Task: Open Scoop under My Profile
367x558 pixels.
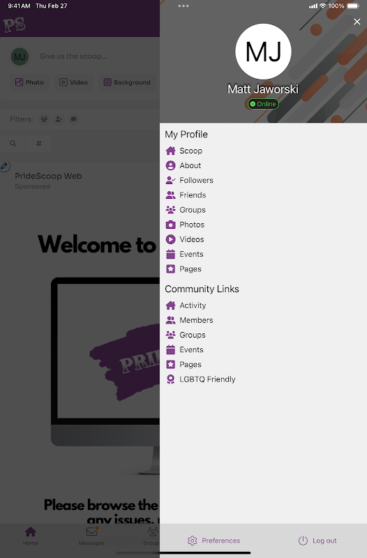Action: pyautogui.click(x=184, y=151)
